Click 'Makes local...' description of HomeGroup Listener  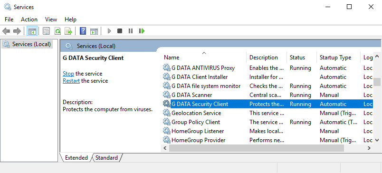click(266, 131)
